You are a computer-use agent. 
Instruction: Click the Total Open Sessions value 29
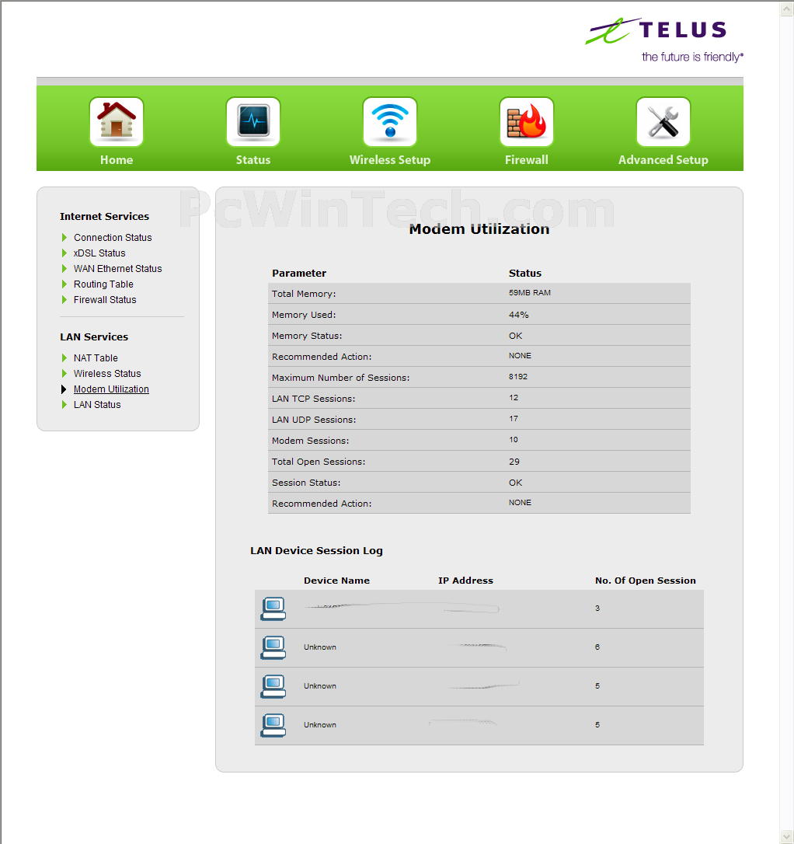coord(514,462)
